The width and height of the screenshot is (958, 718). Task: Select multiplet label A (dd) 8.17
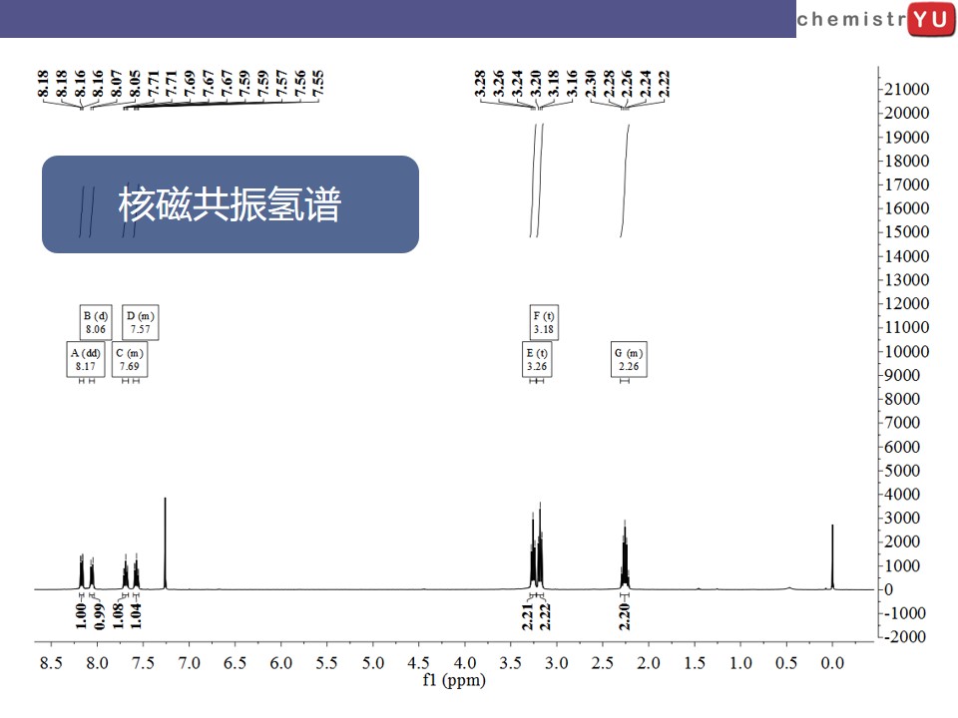point(86,360)
